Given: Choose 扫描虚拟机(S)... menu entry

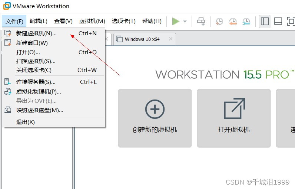Looking at the screenshot, I should click(x=54, y=61).
